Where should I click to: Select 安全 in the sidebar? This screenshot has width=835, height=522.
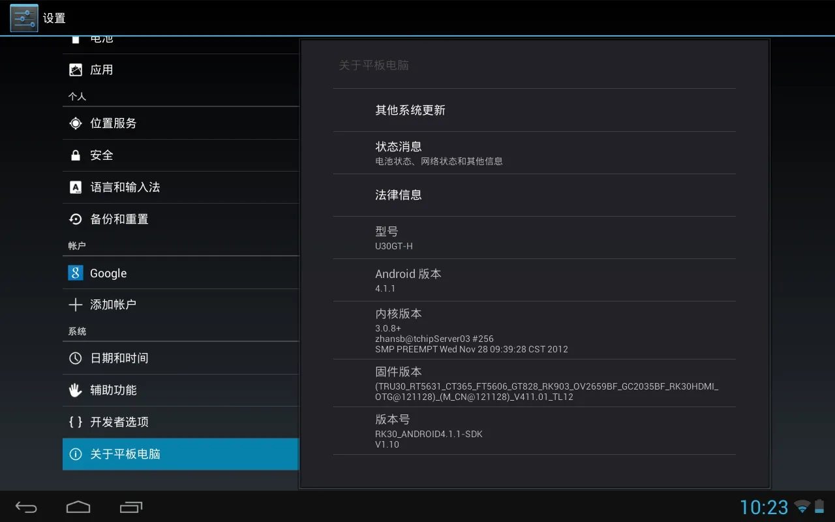click(181, 155)
